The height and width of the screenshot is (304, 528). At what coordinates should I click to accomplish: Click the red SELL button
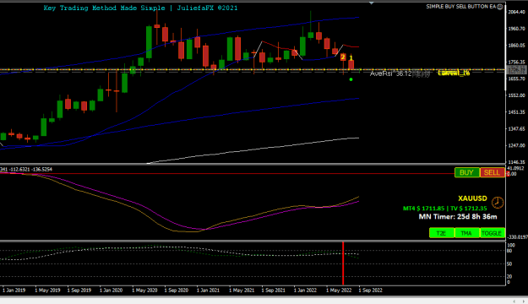click(492, 173)
